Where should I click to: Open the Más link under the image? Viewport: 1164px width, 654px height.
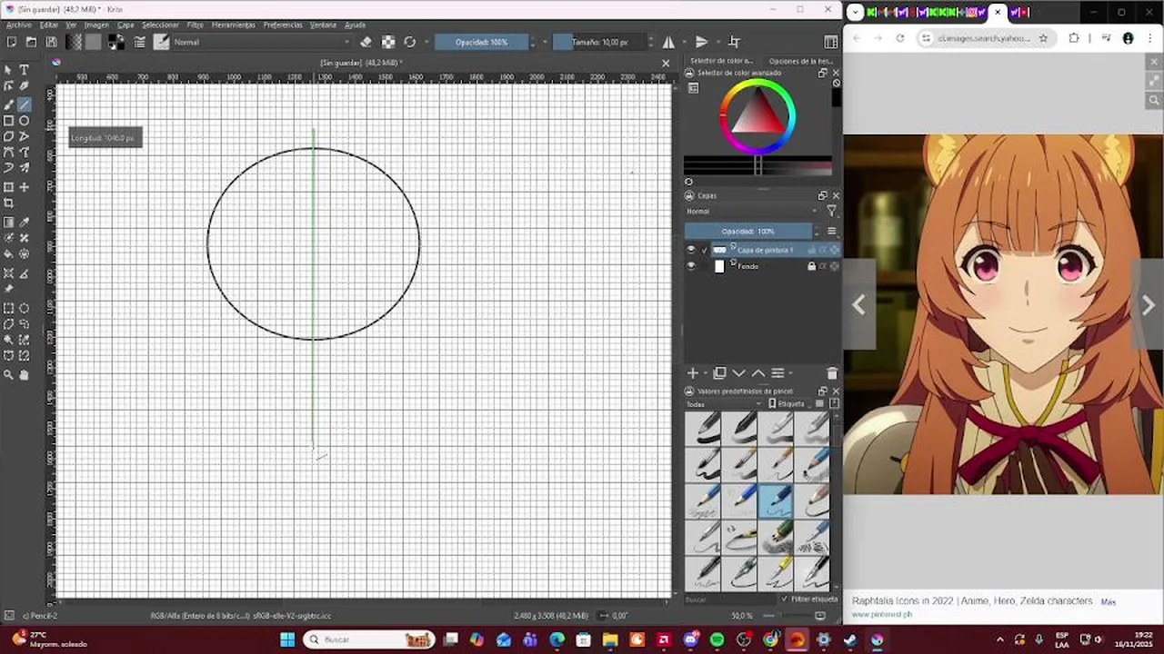point(1108,601)
